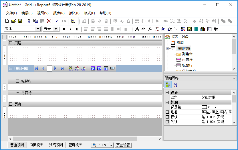Insert formula box (fx icon)
The width and height of the screenshot is (238, 150).
pyautogui.click(x=150, y=29)
